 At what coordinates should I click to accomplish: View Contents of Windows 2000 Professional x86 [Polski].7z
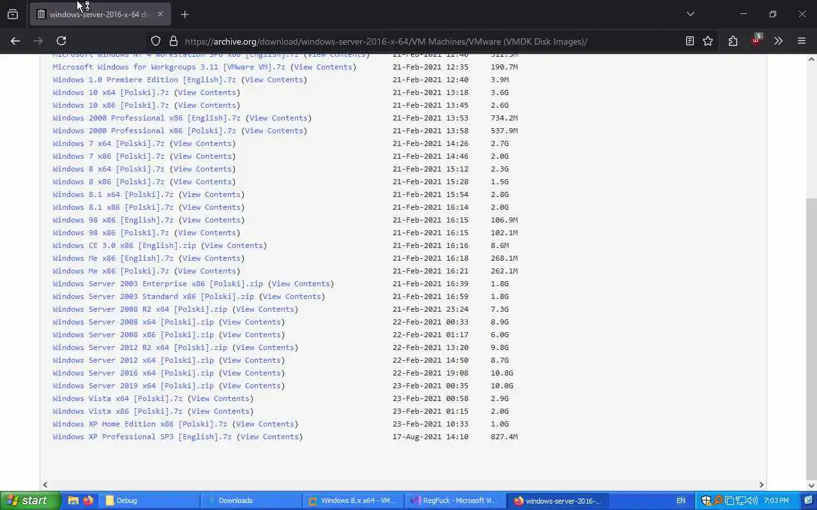click(x=274, y=131)
